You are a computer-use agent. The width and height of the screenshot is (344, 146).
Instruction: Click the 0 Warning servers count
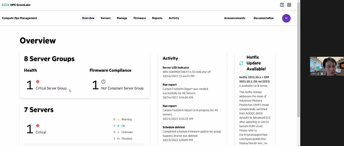(x=114, y=119)
